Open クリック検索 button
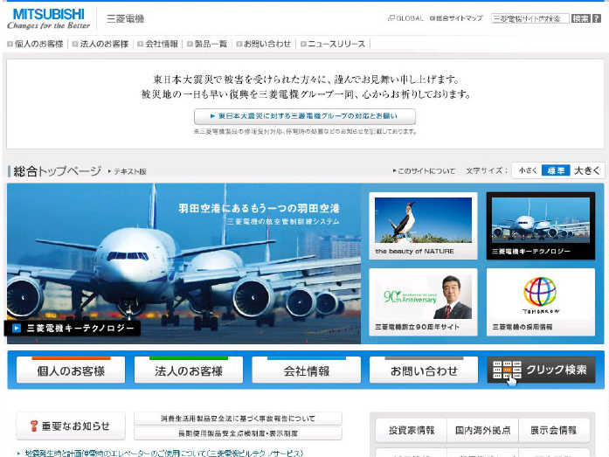 pyautogui.click(x=541, y=370)
